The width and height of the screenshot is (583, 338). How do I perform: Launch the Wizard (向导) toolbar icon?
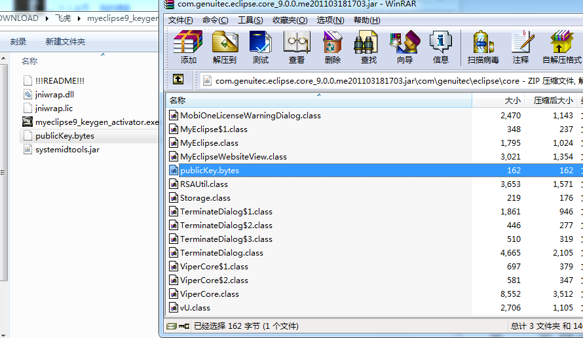click(405, 42)
